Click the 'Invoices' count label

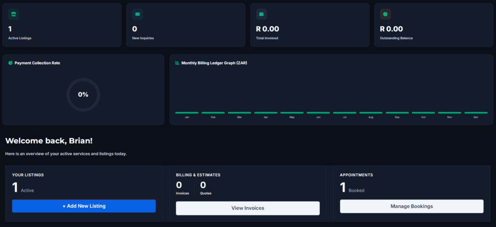(183, 193)
